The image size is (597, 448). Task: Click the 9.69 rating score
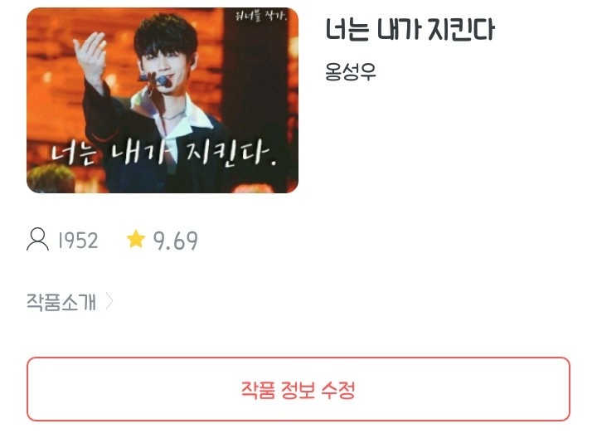coord(176,241)
